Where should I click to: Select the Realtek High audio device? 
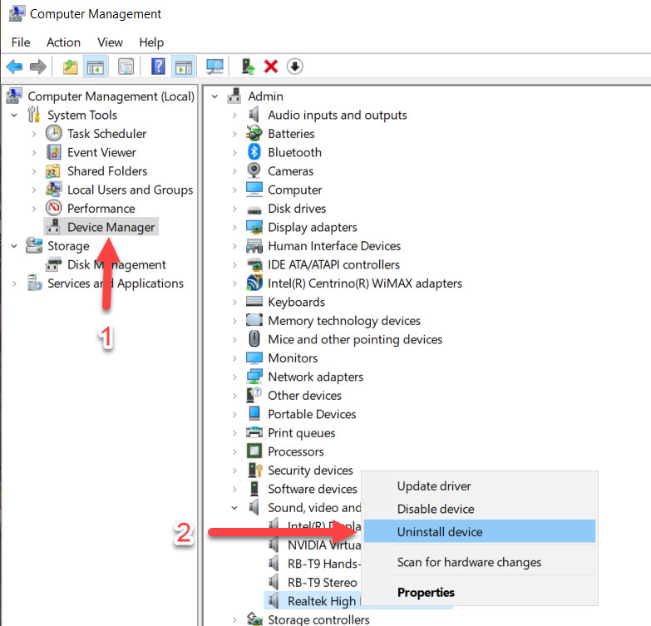click(x=322, y=601)
